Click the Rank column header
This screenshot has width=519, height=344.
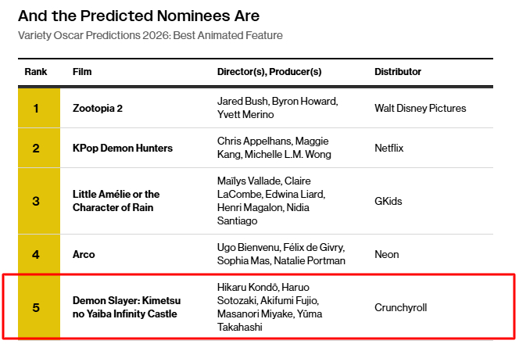(36, 72)
